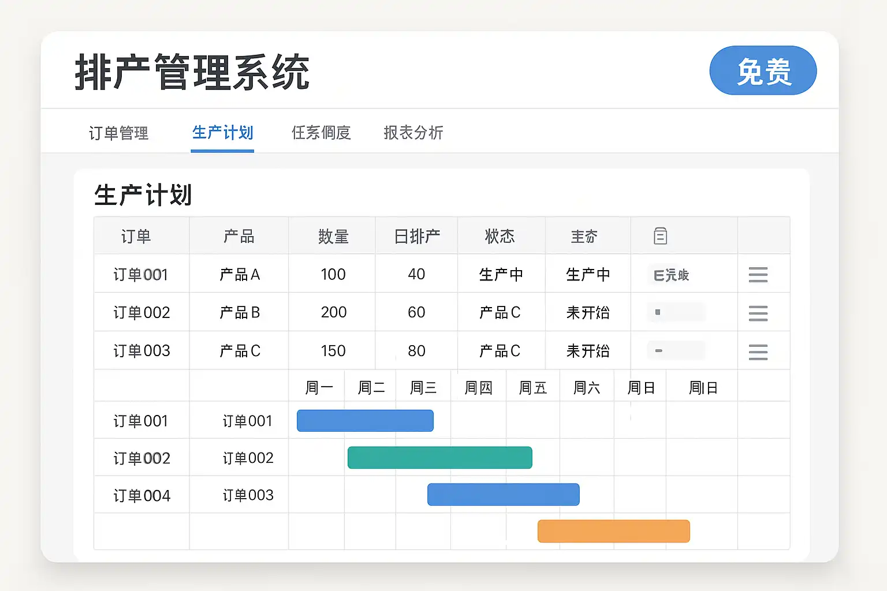Viewport: 887px width, 591px height.
Task: Open the menu icon for row 订单001
Action: [758, 275]
